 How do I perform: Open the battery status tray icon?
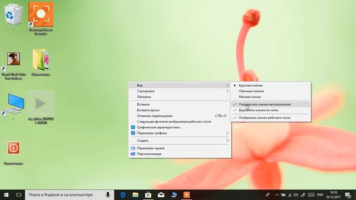[x=283, y=195]
